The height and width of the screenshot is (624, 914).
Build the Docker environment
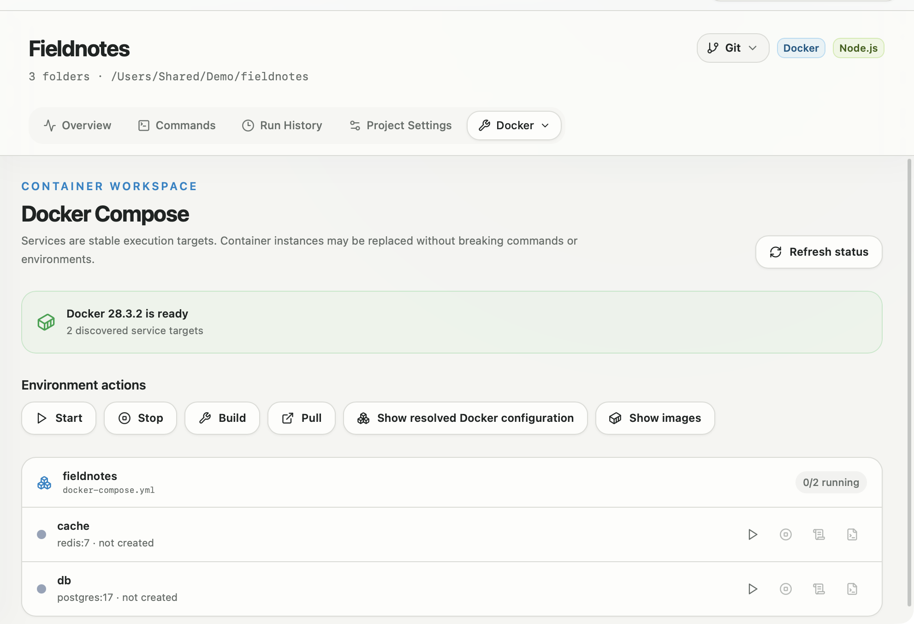[x=222, y=418]
